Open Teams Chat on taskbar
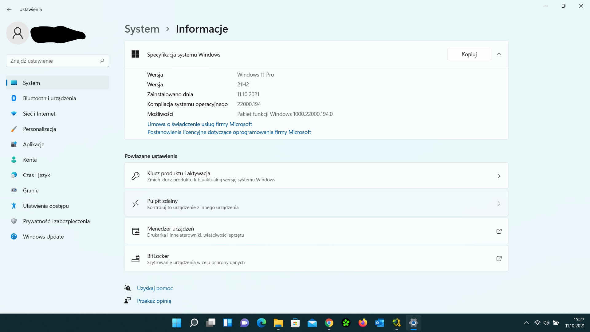The width and height of the screenshot is (590, 332). click(245, 323)
